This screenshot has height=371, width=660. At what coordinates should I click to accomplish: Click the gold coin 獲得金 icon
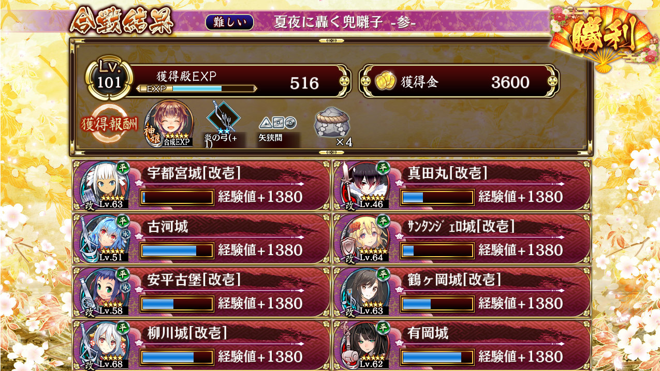pos(385,82)
